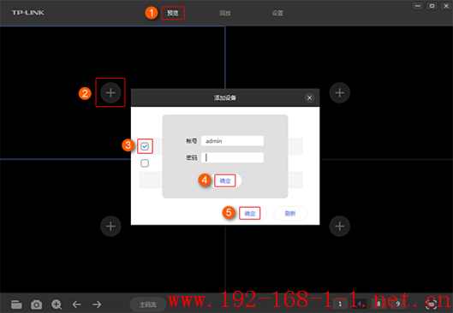Focus the 密码 password field
Viewport: 453px width, 313px height.
pyautogui.click(x=232, y=157)
